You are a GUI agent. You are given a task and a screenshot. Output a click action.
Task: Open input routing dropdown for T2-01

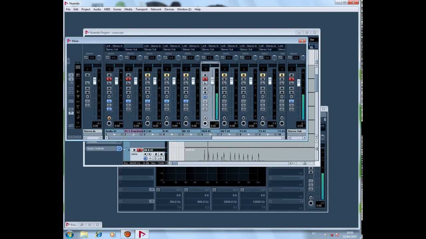coord(268,46)
